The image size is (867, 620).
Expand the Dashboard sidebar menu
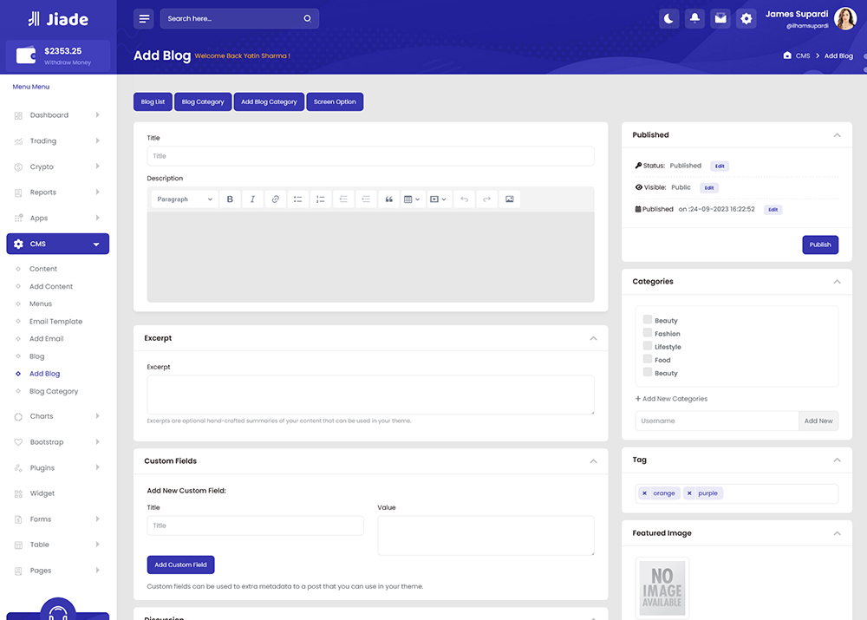[49, 115]
